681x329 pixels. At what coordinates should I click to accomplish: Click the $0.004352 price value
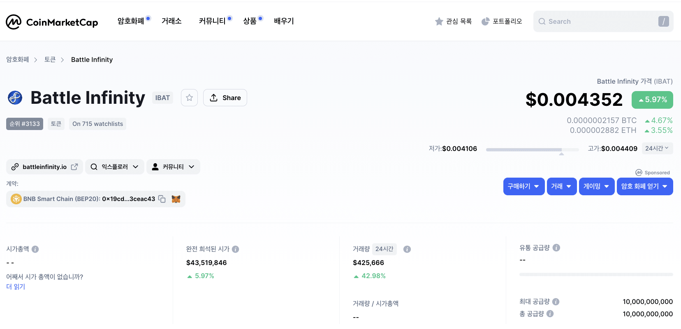574,100
